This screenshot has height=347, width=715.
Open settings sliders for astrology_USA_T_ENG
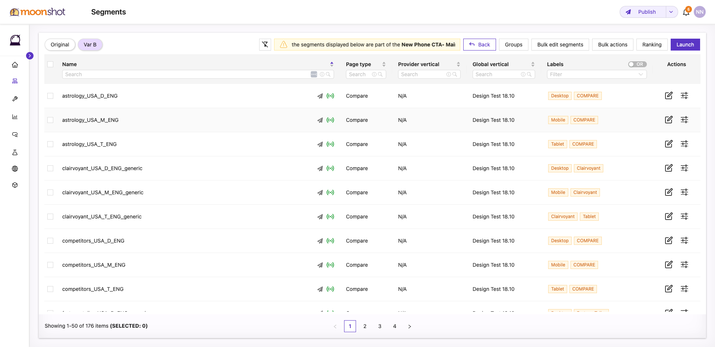pyautogui.click(x=684, y=144)
